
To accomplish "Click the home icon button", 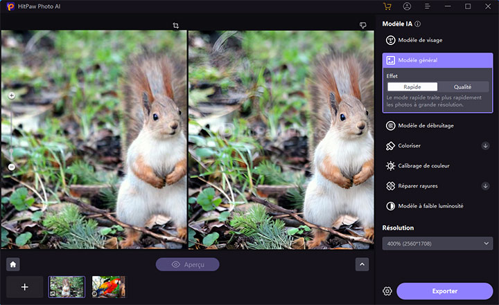I will (x=13, y=264).
